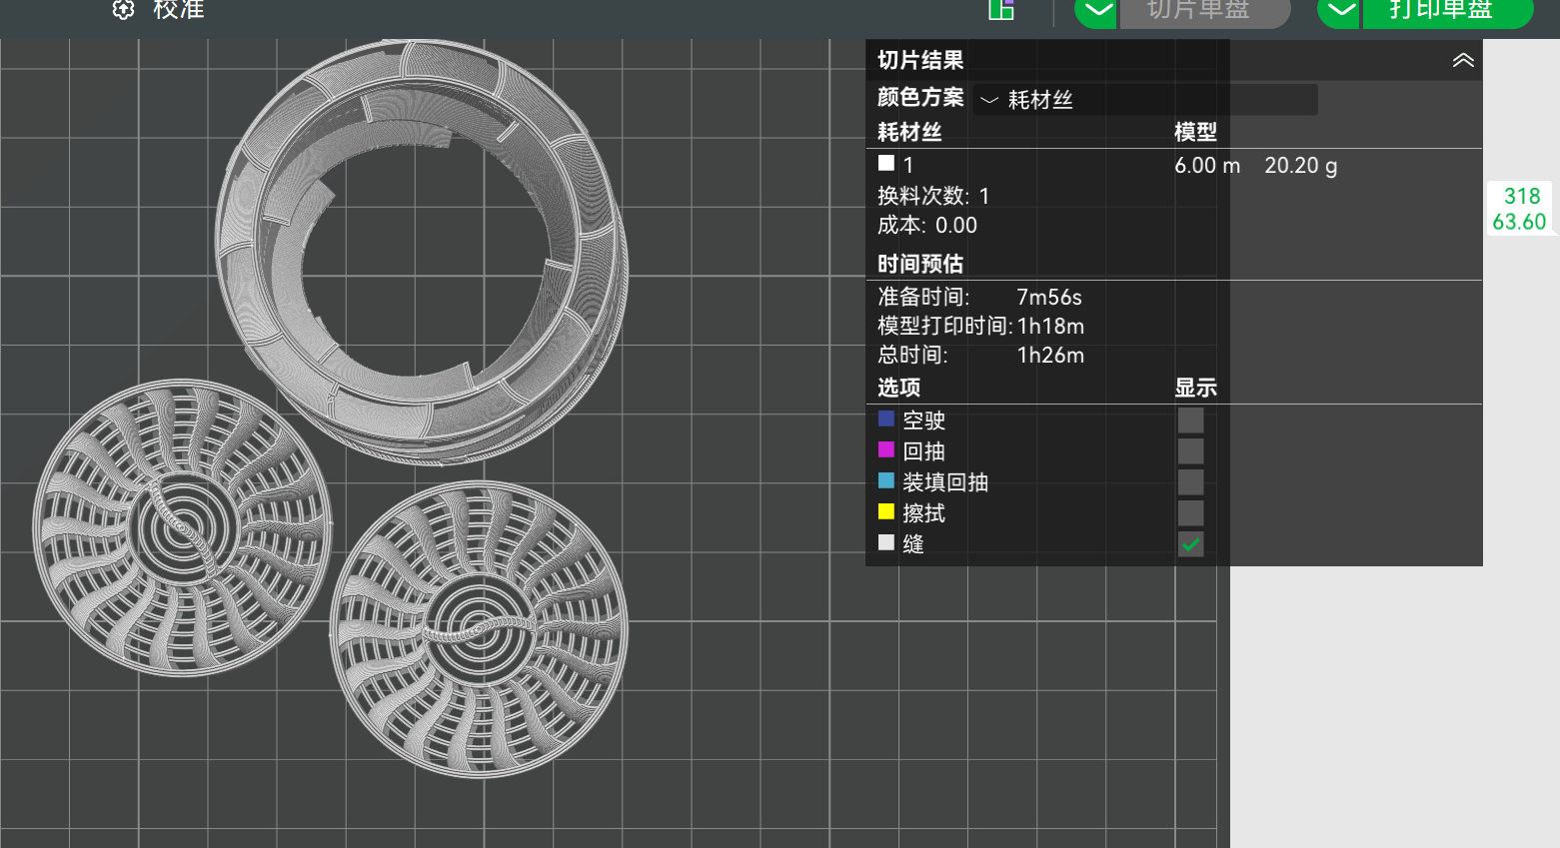The image size is (1560, 848).
Task: Click the 换料次数: 1 text
Action: [x=933, y=196]
